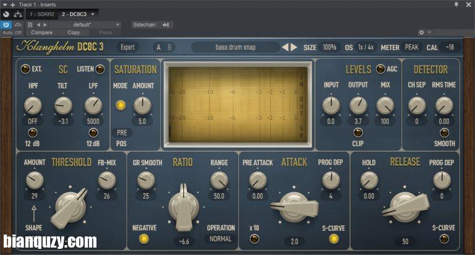Click the ratio value field -6.6
Viewport: 475px width, 255px height.
184,241
